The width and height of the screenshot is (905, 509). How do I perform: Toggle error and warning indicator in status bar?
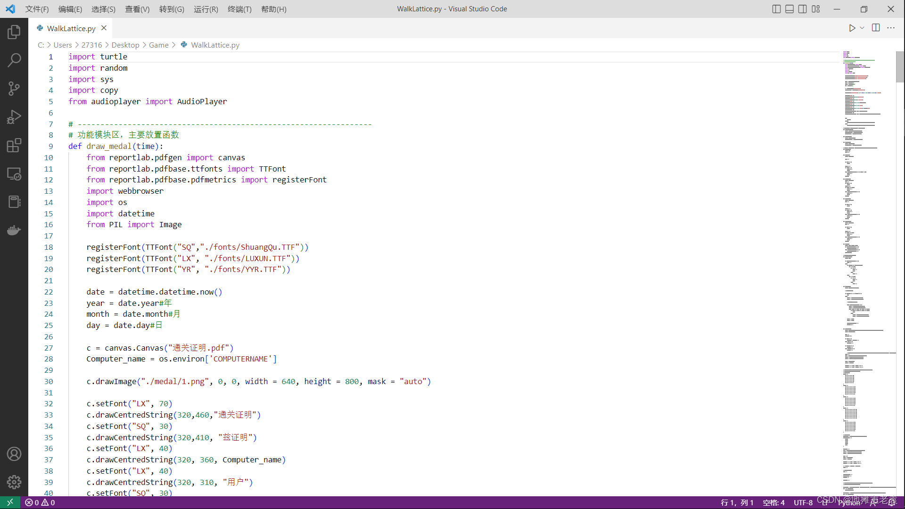click(39, 502)
